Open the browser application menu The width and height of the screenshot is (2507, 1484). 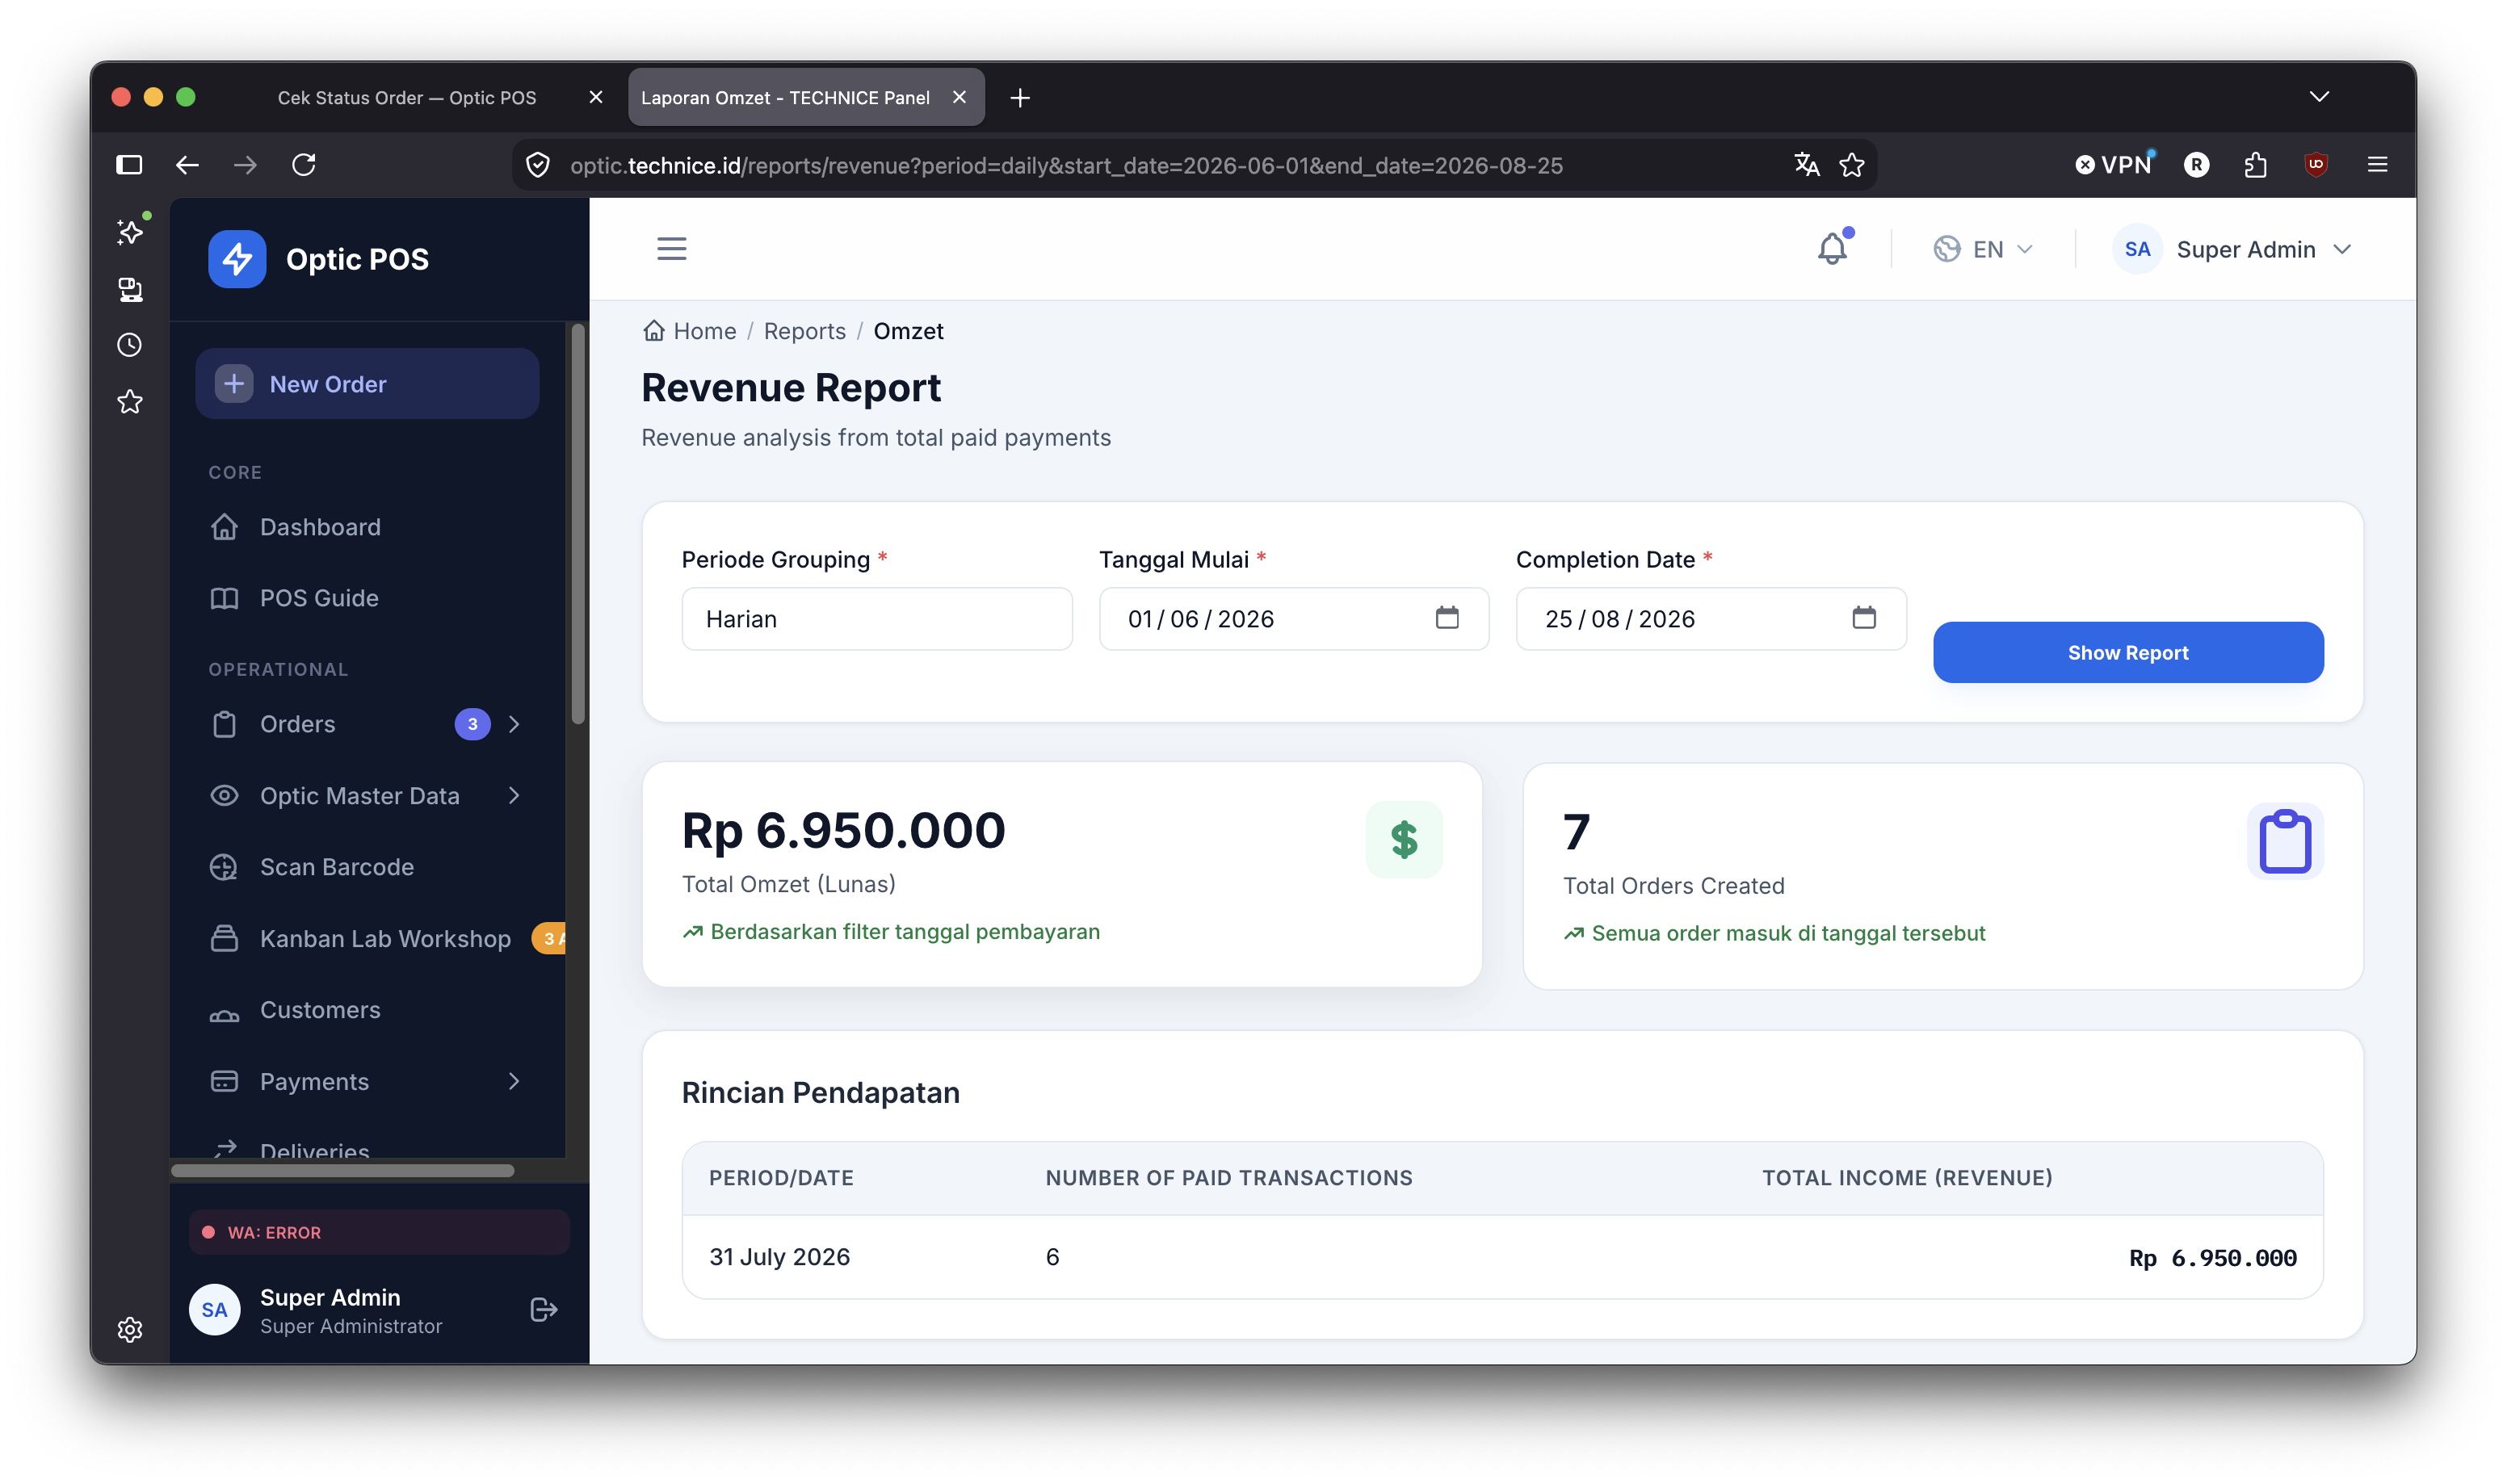(x=2377, y=165)
